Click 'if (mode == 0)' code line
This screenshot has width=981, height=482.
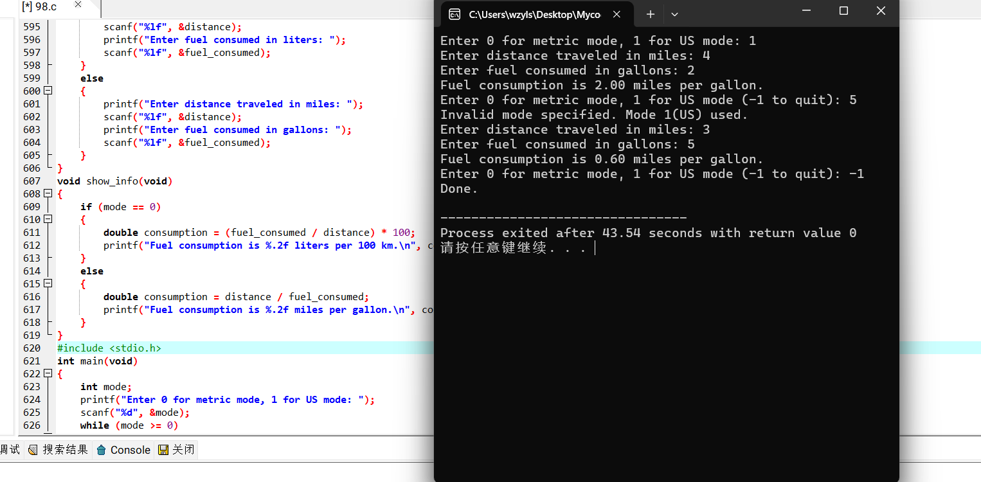coord(120,207)
